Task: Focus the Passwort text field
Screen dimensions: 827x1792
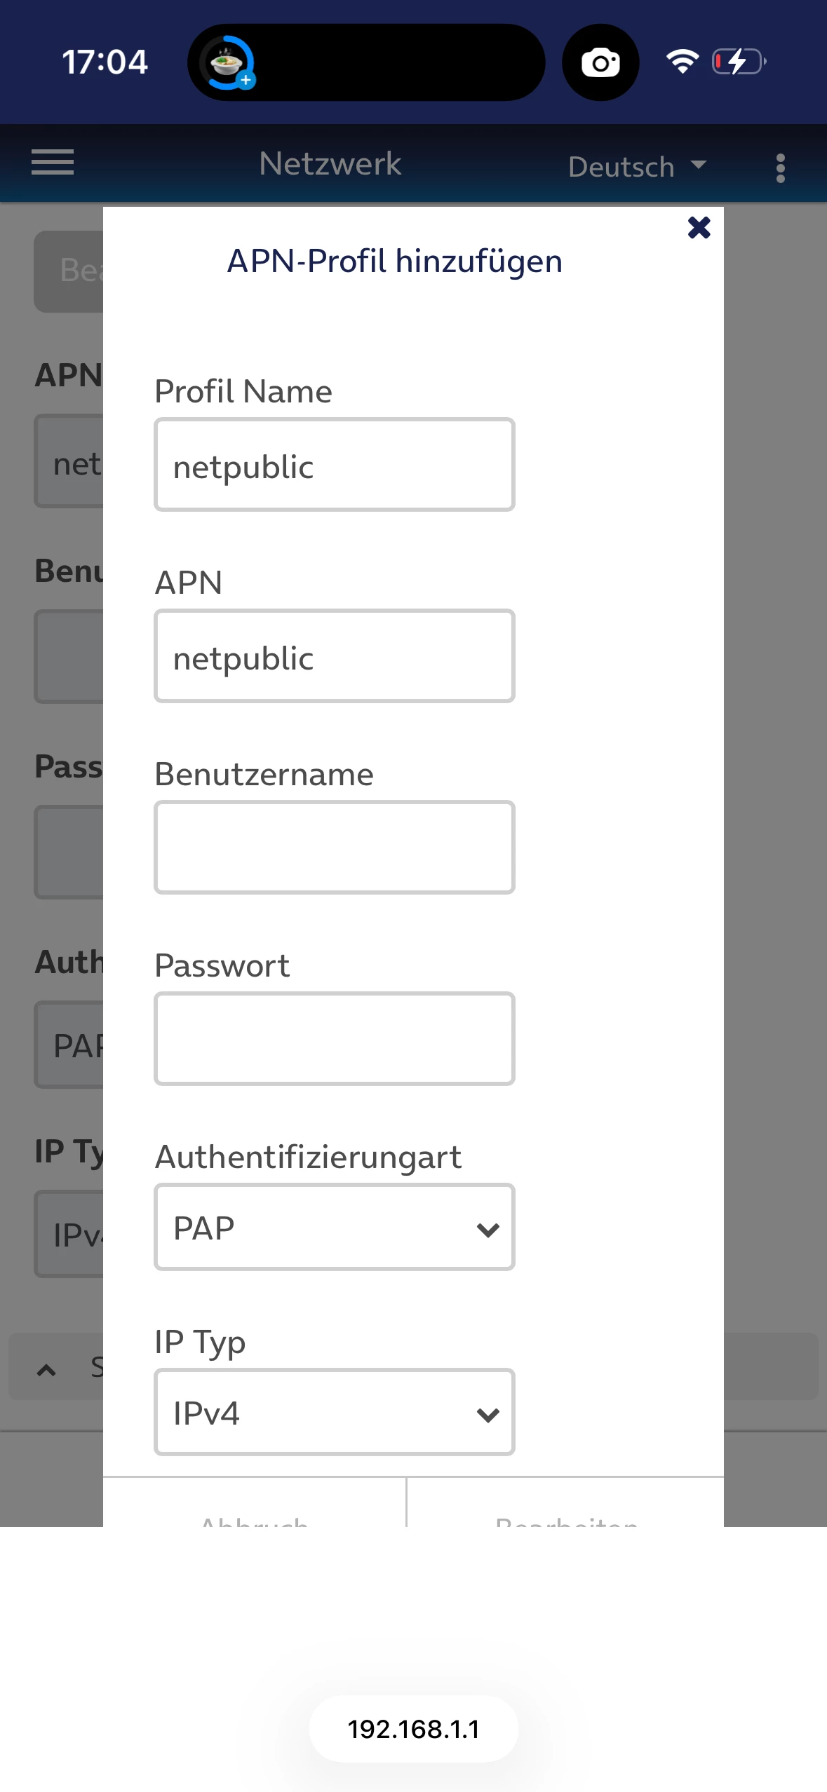Action: tap(335, 1039)
